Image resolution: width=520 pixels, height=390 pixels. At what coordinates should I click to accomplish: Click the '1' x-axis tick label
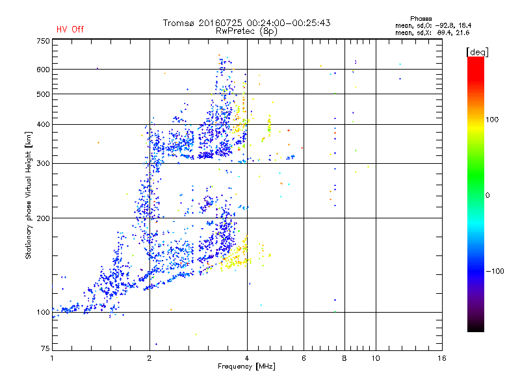click(x=52, y=358)
